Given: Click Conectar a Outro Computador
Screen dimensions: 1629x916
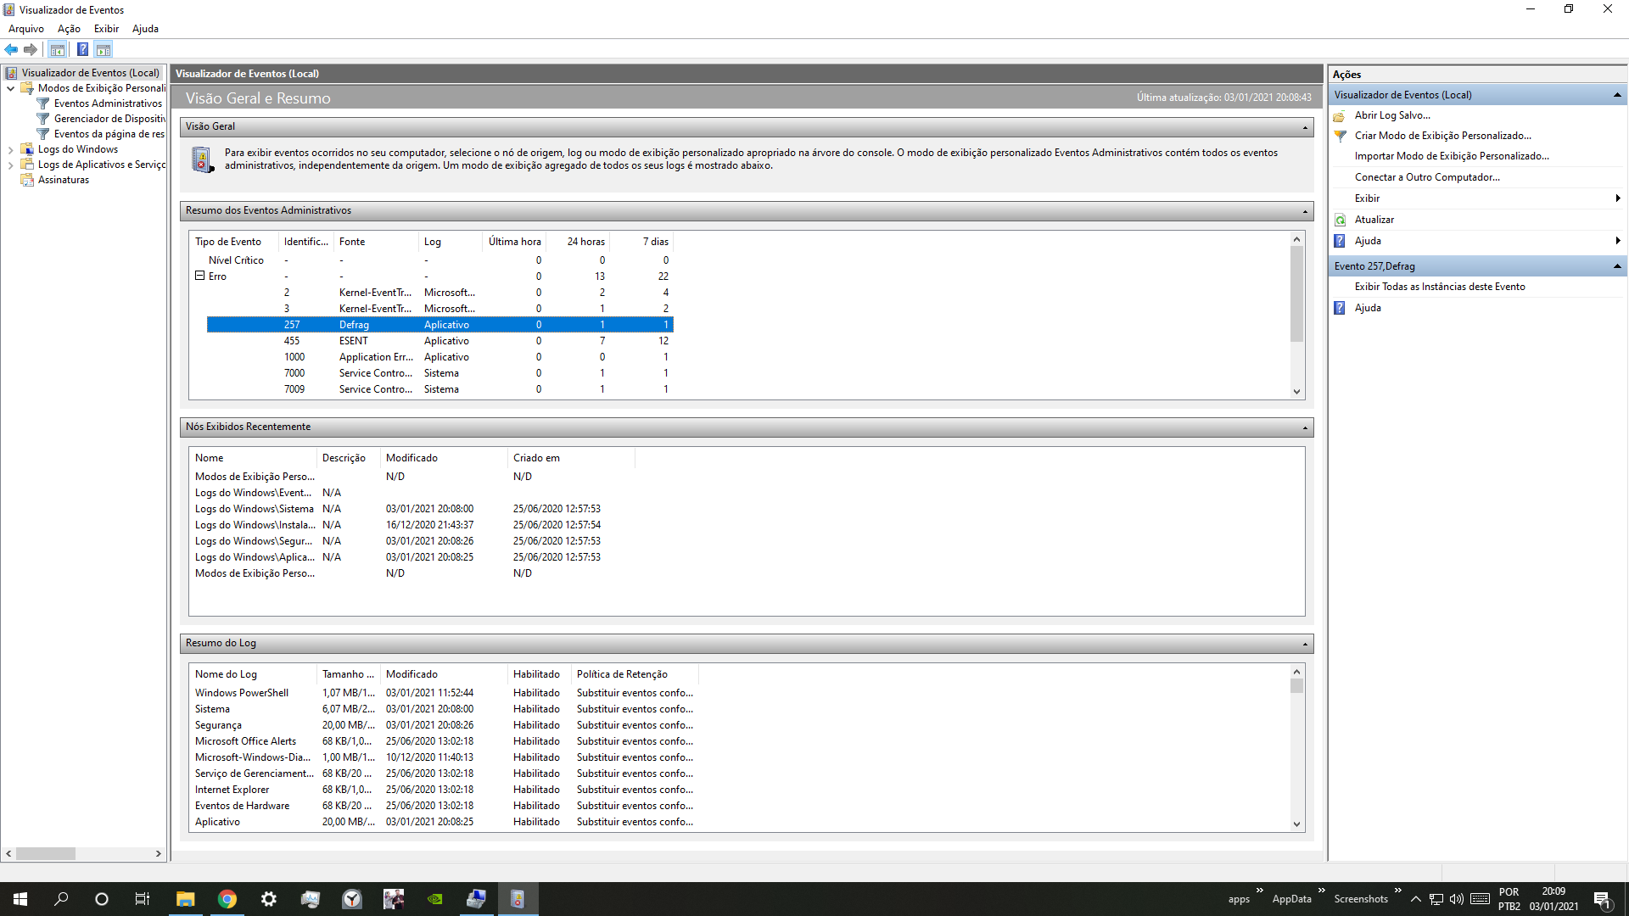Looking at the screenshot, I should pos(1427,177).
